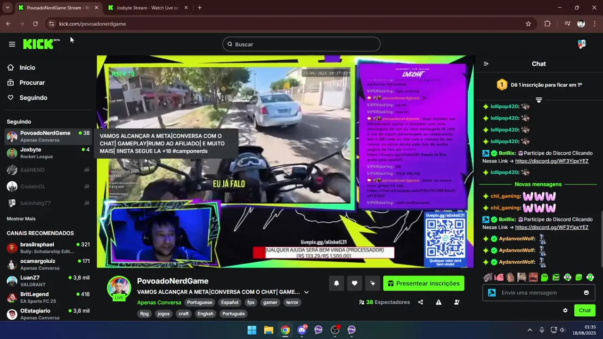Select the gamer tag
603x339 pixels.
[x=270, y=302]
